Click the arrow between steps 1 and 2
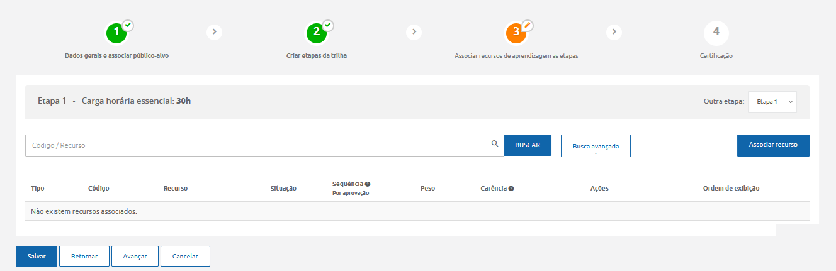 (214, 31)
